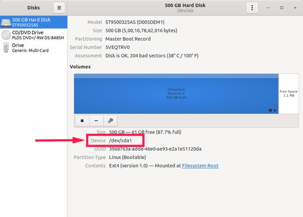Select the Filesystem Partition 1 500 GB Ext4 volume
The image size is (303, 217).
[176, 94]
